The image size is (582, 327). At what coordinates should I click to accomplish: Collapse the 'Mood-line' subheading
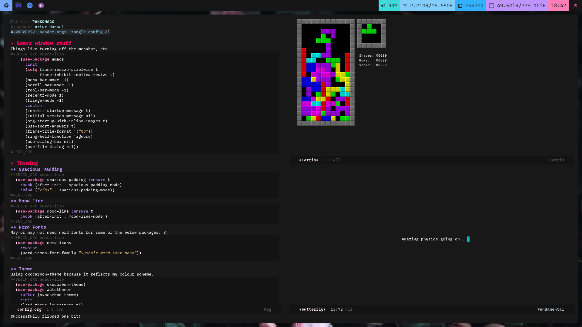27,201
